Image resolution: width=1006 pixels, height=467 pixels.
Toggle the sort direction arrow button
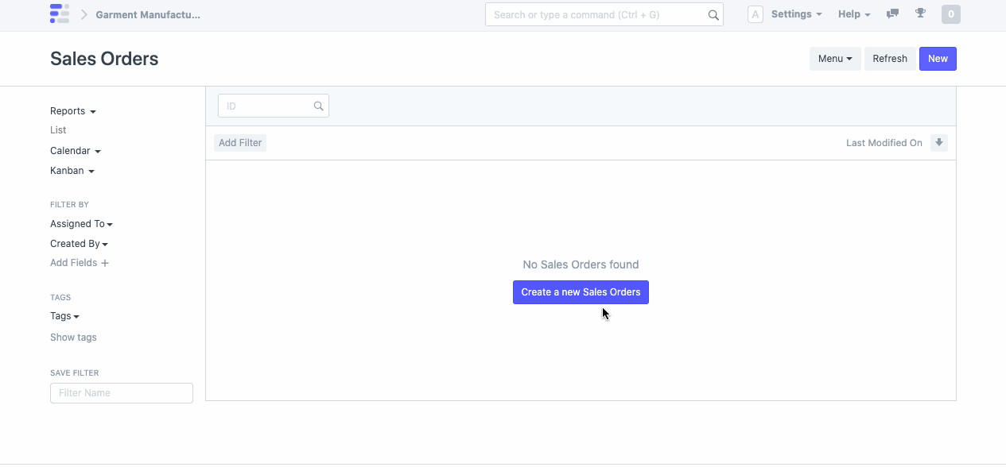click(x=939, y=143)
